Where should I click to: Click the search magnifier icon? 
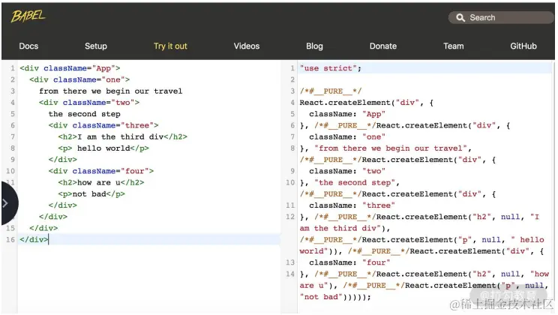click(460, 18)
